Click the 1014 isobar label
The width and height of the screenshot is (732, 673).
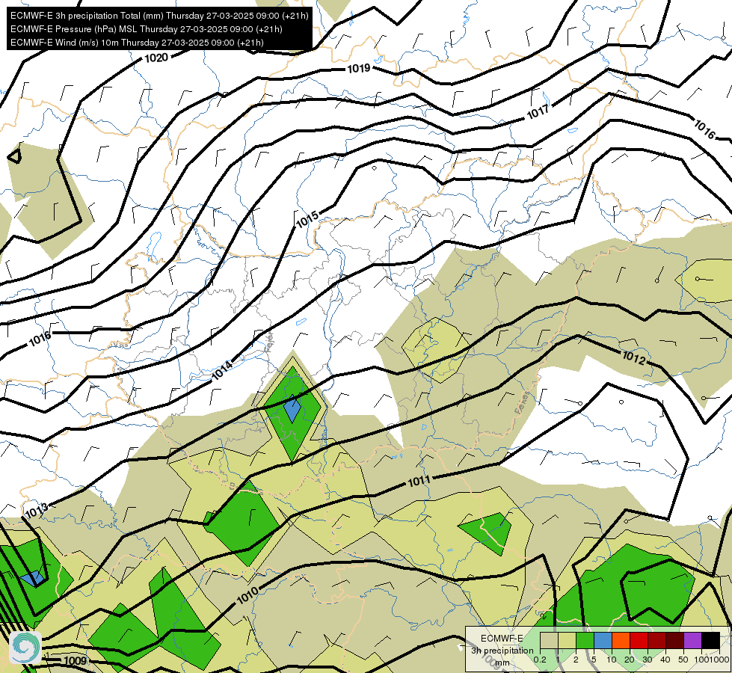point(222,371)
